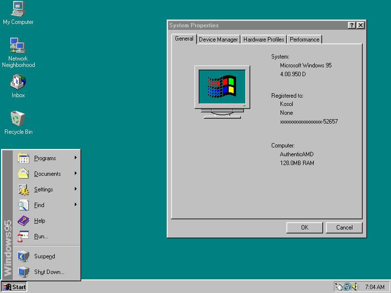Open Programs in the Start menu
Screen dimensions: 391x293
click(46, 158)
